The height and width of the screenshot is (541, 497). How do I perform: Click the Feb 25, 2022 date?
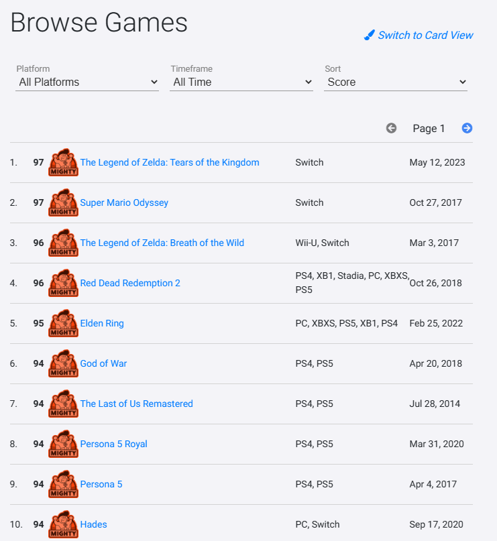tap(436, 323)
